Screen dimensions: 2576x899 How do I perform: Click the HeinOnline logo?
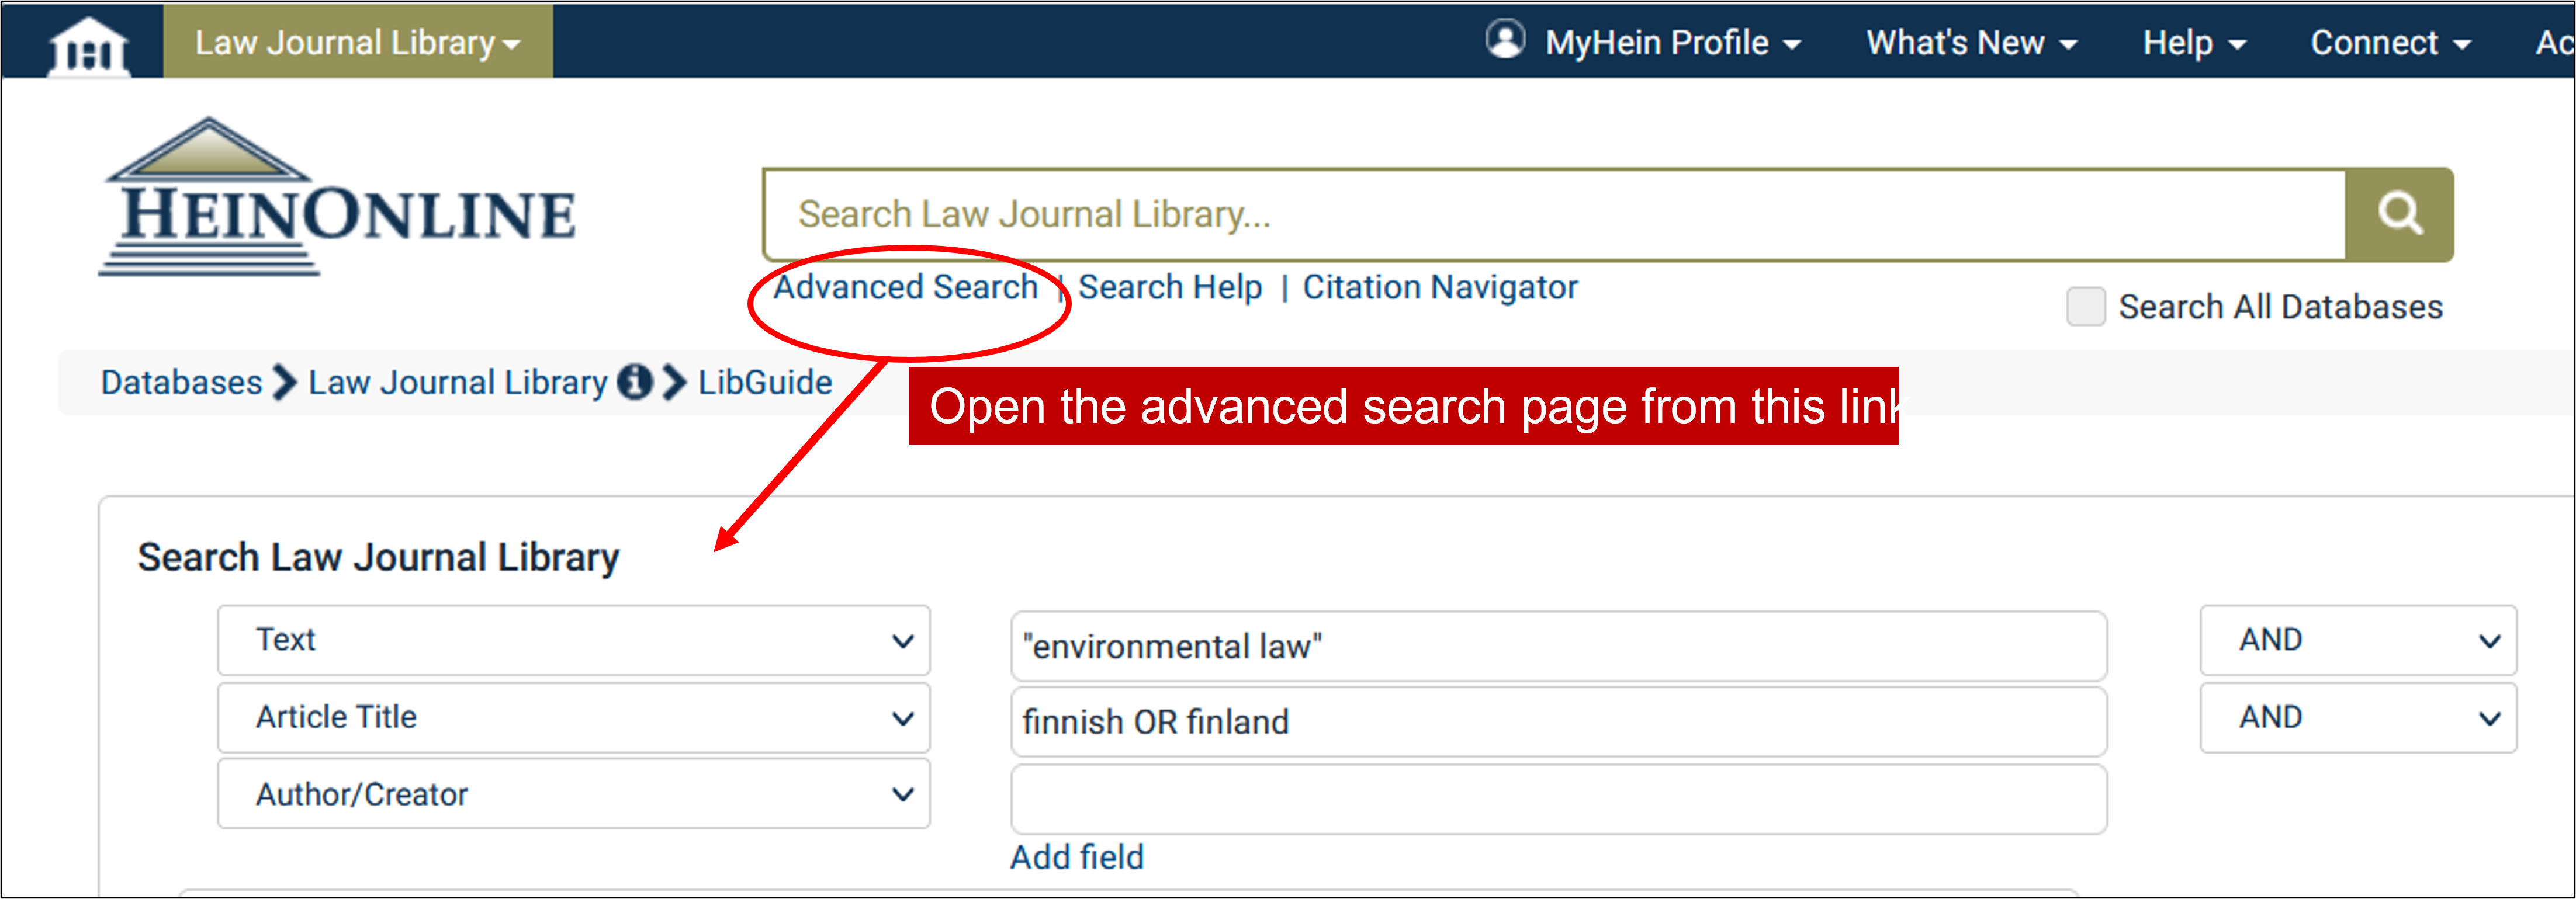[x=337, y=197]
